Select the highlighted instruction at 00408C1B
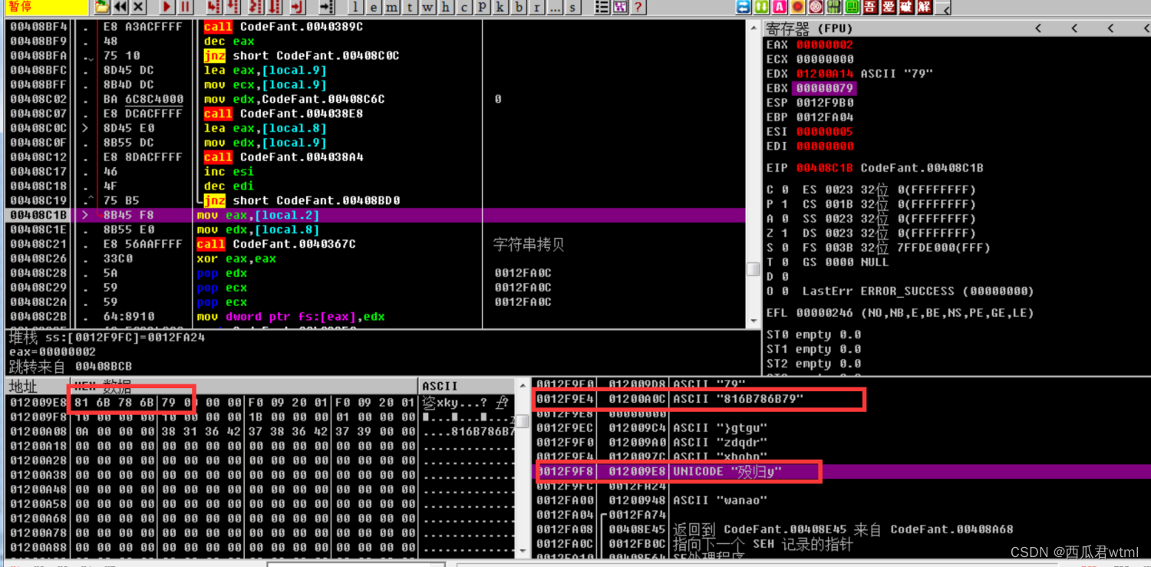The height and width of the screenshot is (567, 1151). [x=230, y=215]
